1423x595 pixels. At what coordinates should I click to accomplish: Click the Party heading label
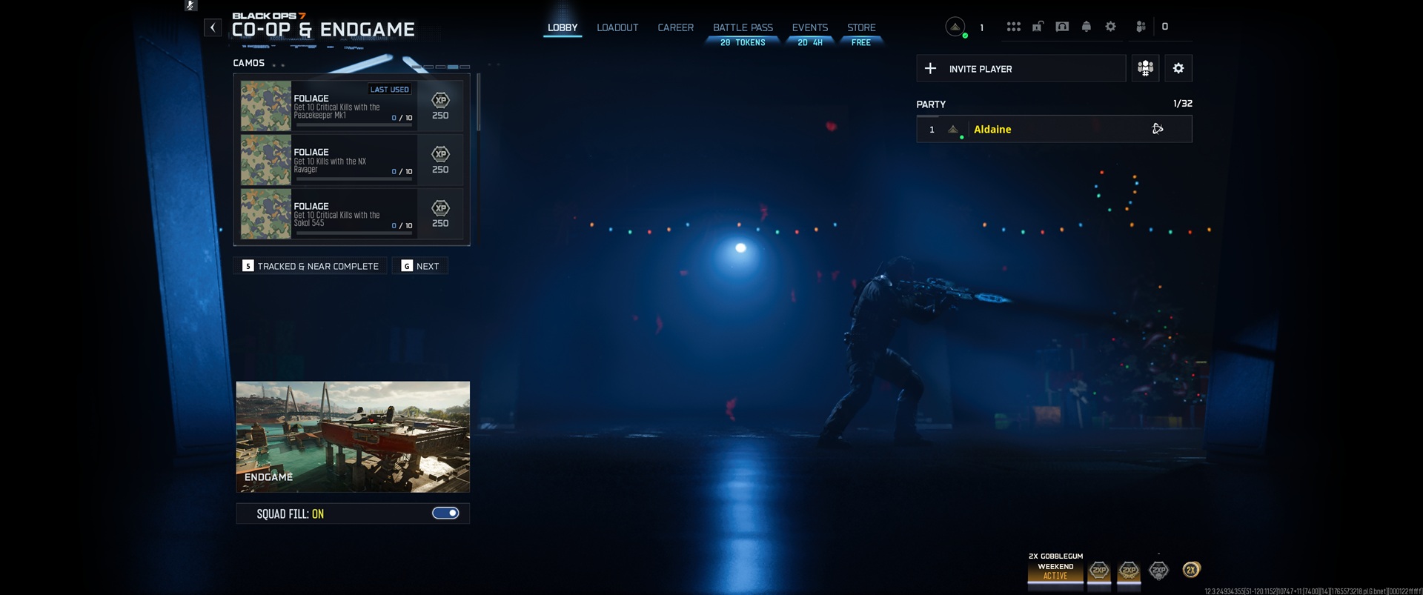931,104
